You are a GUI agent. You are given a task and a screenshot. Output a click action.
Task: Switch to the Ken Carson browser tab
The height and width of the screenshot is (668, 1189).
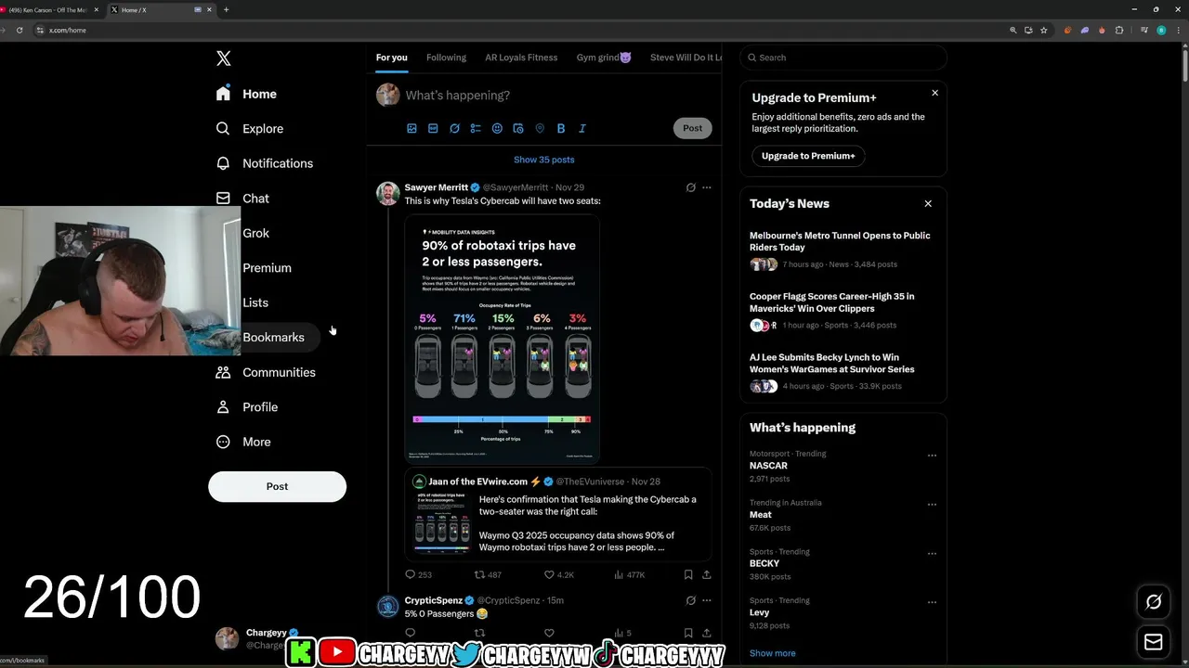tap(48, 9)
